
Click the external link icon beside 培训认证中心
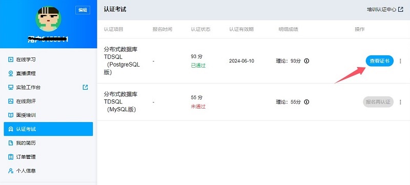(401, 9)
